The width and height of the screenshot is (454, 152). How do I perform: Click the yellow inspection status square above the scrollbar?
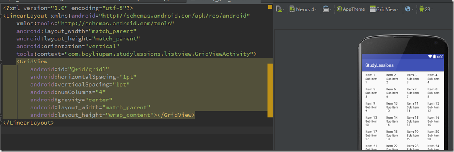270,7
